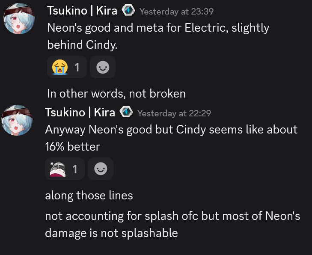Click the 'not accounting for splash ofc' message line

point(172,216)
